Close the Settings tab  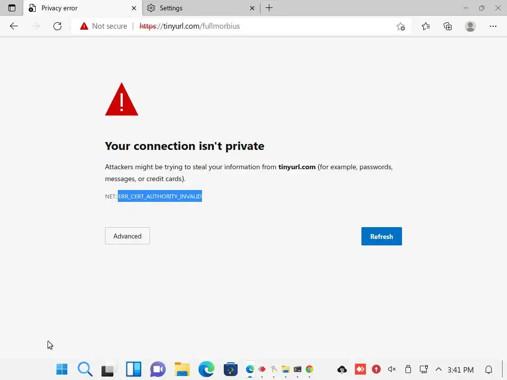pyautogui.click(x=252, y=8)
